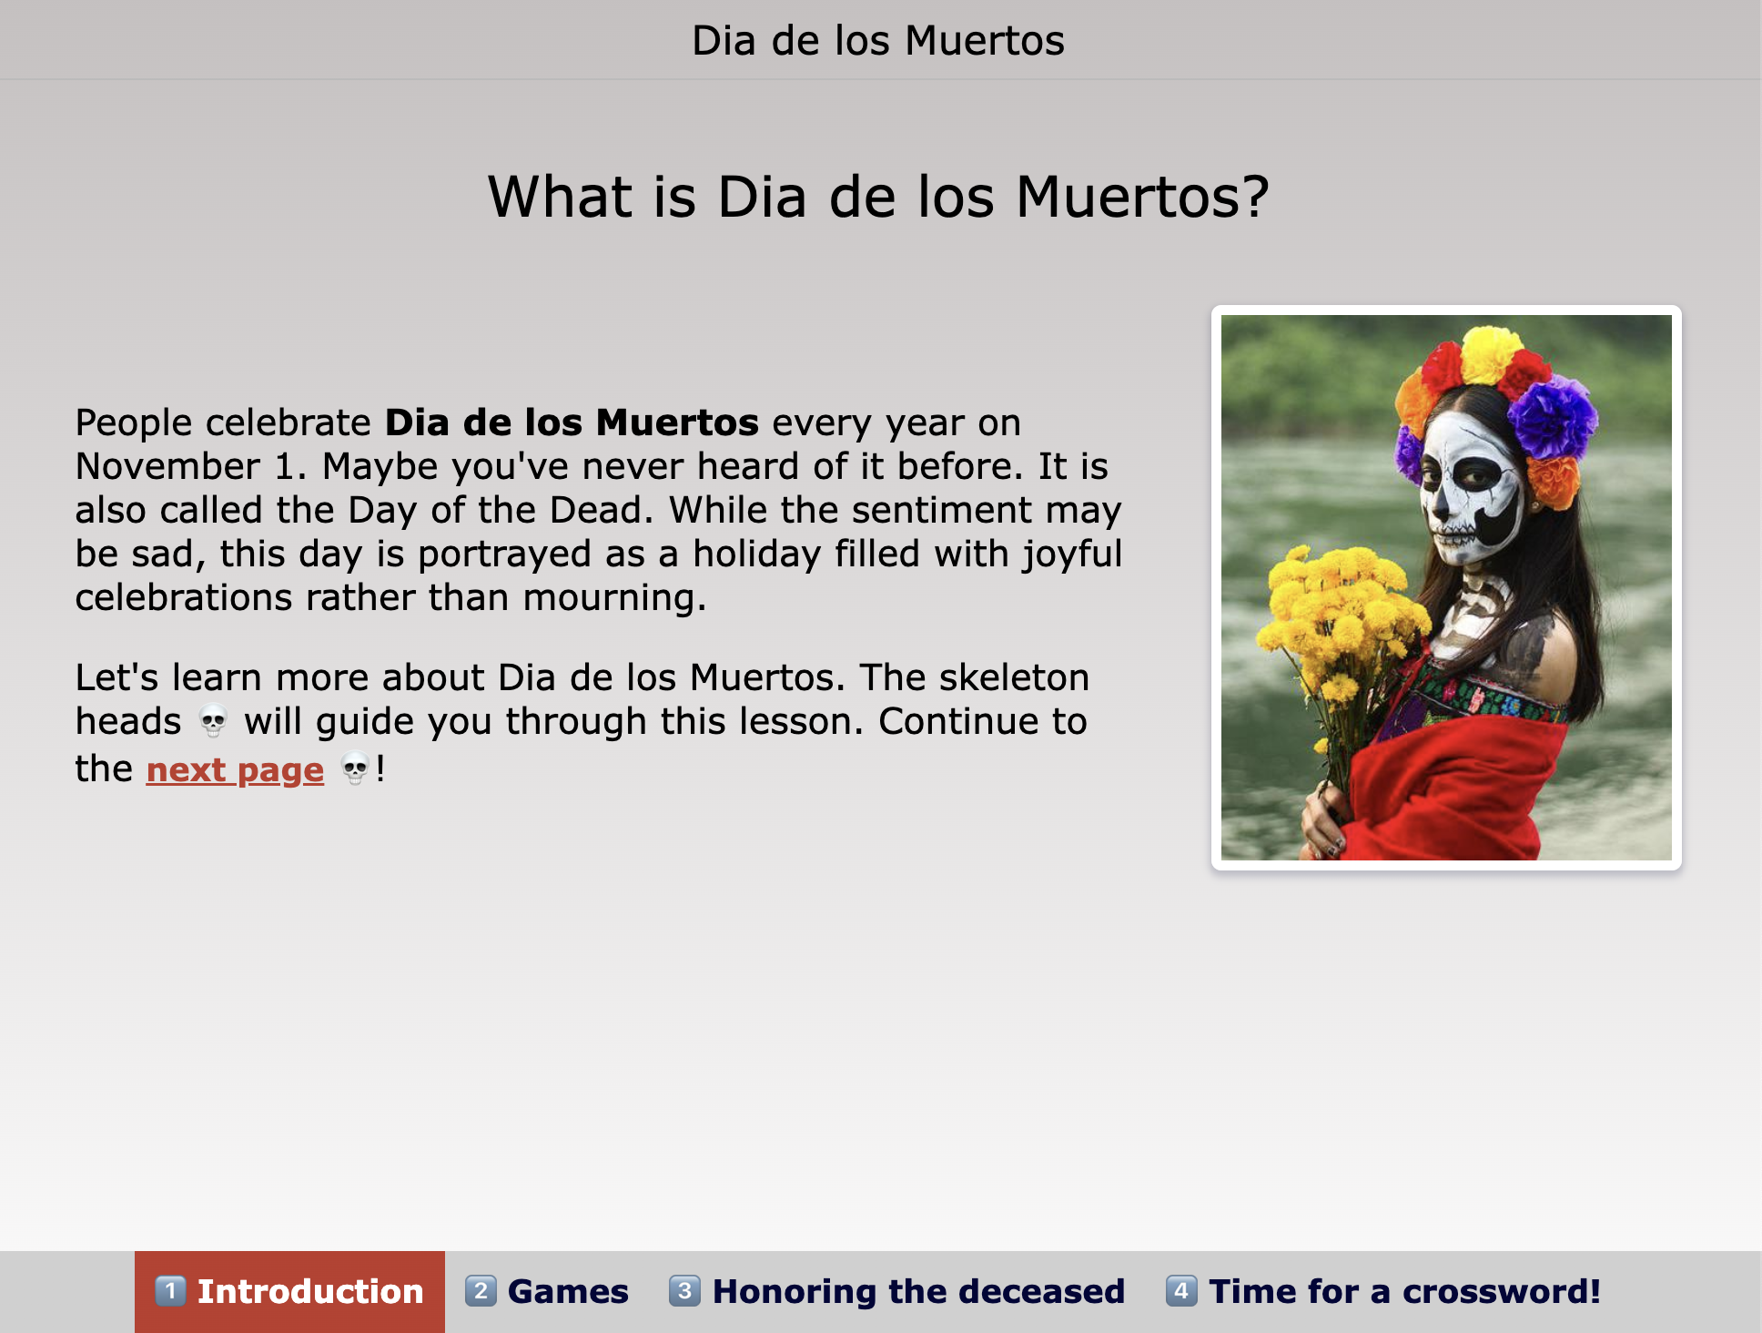
Task: Select the Games navigation entry
Action: pos(567,1290)
